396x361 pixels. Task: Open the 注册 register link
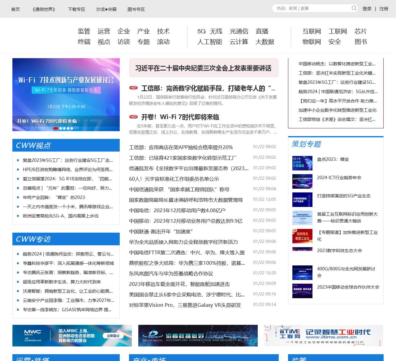pyautogui.click(x=384, y=9)
